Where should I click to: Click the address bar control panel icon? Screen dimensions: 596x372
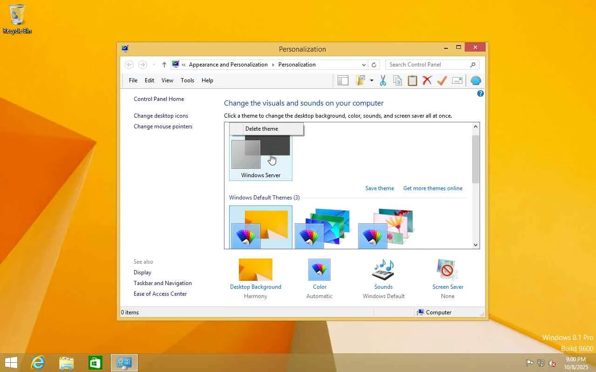(176, 64)
